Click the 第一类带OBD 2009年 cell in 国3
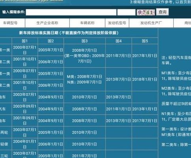Screen dimensions: 191x158 85,56
